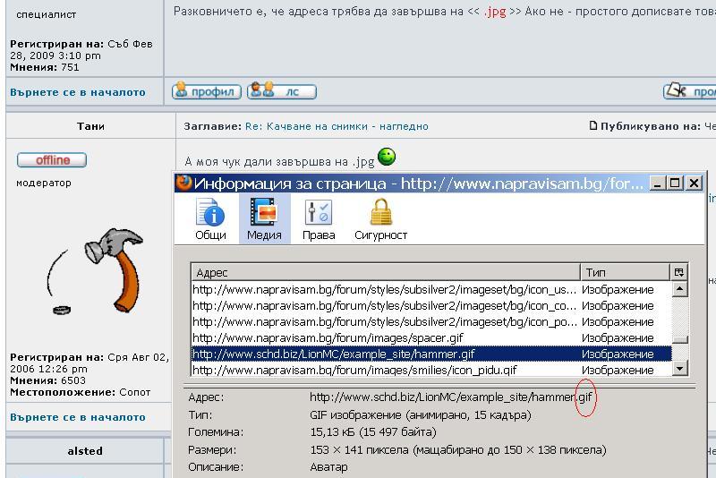Select the spacer.gif row in media list
The height and width of the screenshot is (478, 716).
385,337
